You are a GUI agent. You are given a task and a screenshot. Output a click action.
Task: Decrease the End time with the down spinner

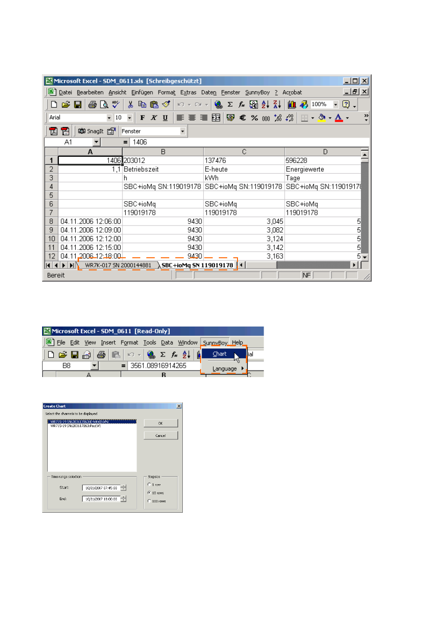[x=123, y=501]
